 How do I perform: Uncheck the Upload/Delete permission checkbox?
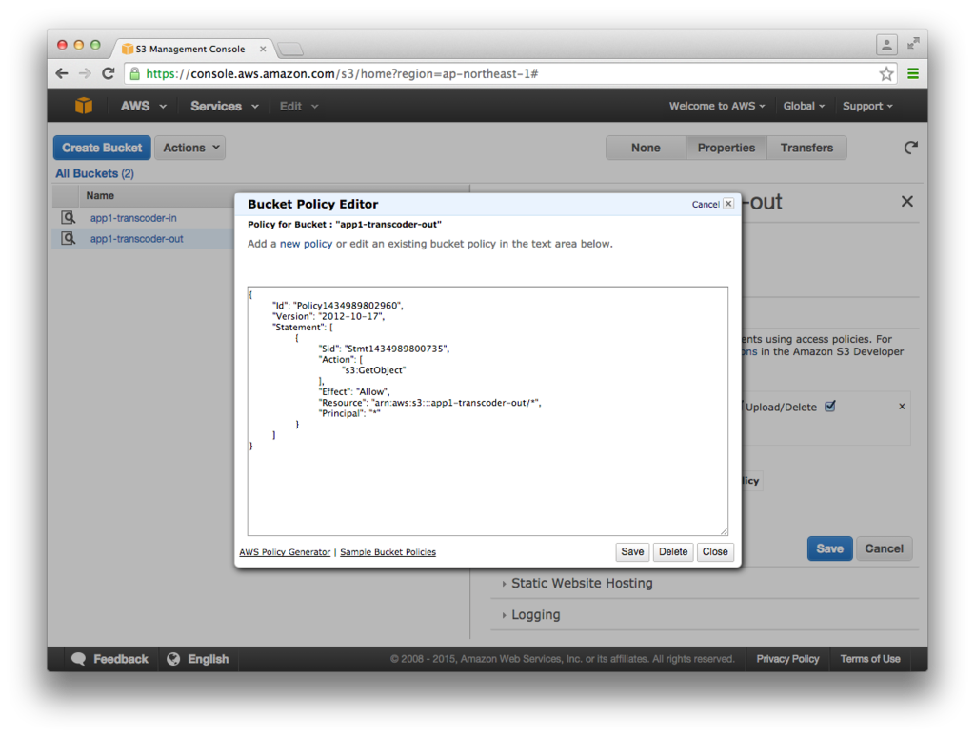point(829,406)
